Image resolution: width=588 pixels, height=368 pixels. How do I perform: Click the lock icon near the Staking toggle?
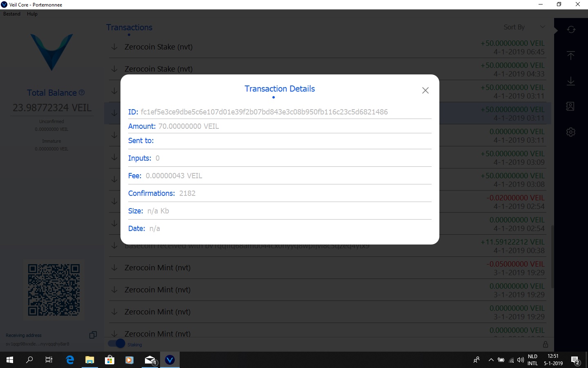coord(546,344)
